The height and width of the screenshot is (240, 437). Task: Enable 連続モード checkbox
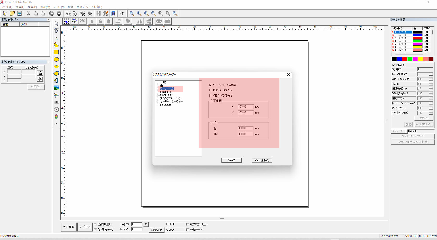(188, 230)
